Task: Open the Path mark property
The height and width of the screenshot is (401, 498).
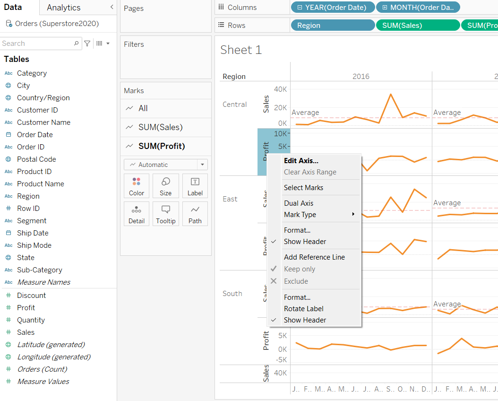Action: (195, 214)
